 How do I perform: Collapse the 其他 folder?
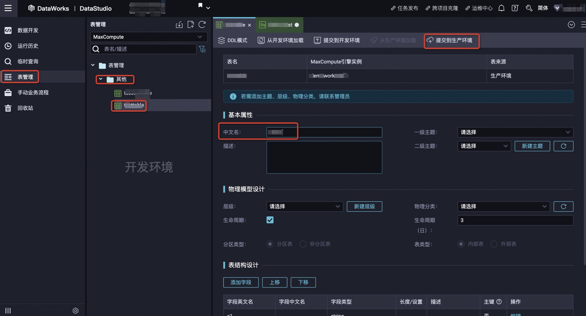[101, 79]
